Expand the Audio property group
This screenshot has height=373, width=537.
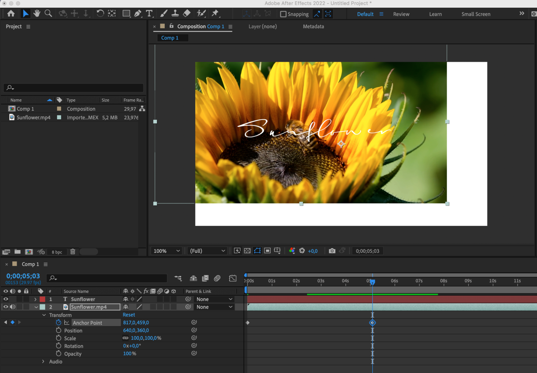[x=43, y=361]
